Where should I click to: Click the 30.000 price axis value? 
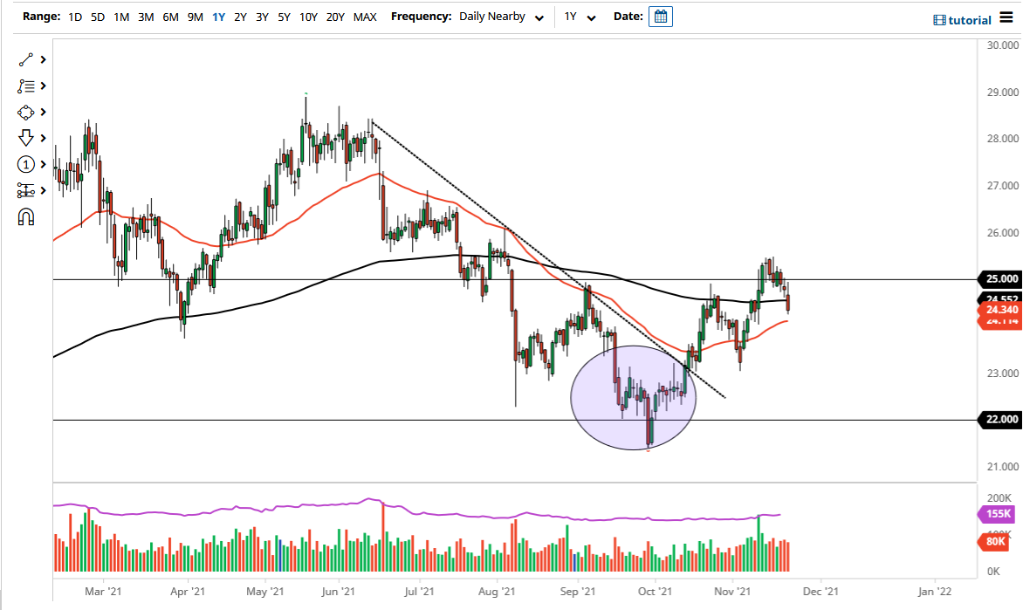[1003, 45]
